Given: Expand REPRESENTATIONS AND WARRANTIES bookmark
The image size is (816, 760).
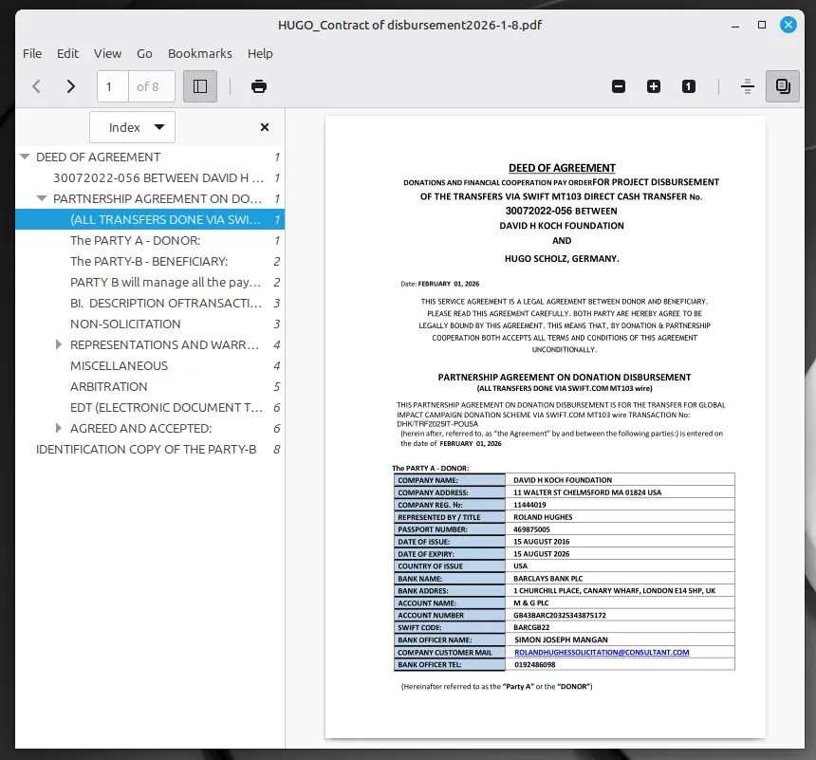Looking at the screenshot, I should coord(59,344).
